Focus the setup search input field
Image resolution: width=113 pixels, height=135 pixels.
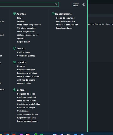[27, 4]
